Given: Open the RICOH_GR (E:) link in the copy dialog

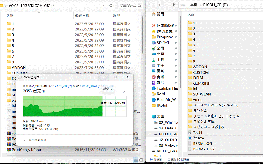Looking at the screenshot, I should coord(62,86).
